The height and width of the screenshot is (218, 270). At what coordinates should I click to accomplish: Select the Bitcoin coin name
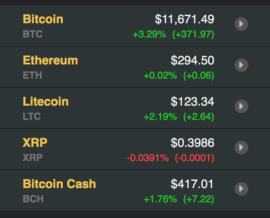pos(43,19)
